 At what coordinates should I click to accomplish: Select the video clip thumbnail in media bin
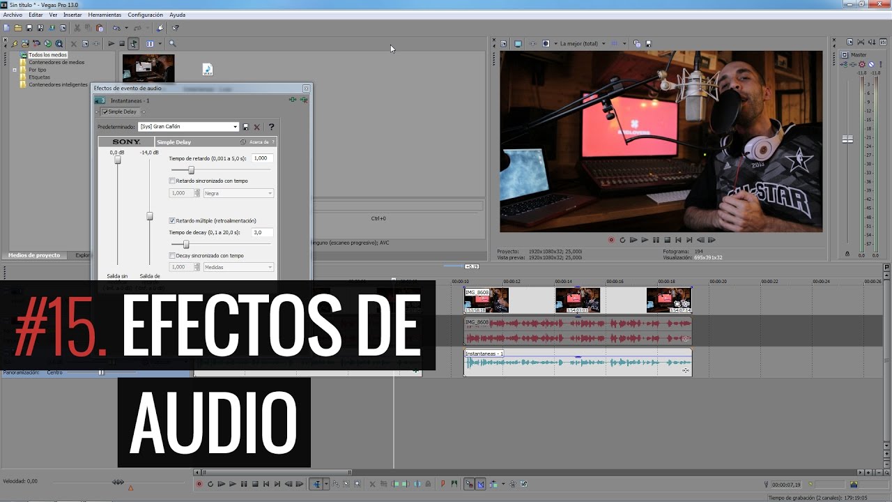pos(148,68)
